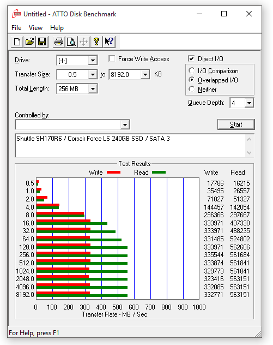
Task: Click the yellow question mark About icon
Action: 96,41
